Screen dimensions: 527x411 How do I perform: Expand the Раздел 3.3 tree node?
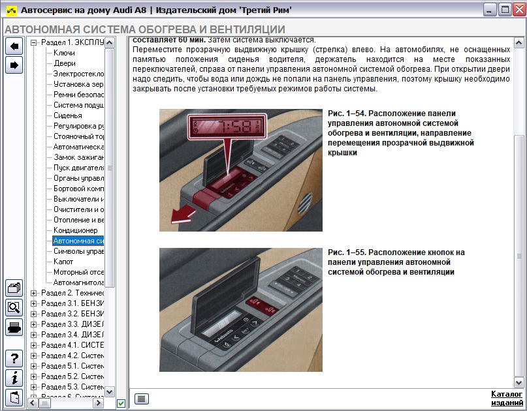(33, 324)
